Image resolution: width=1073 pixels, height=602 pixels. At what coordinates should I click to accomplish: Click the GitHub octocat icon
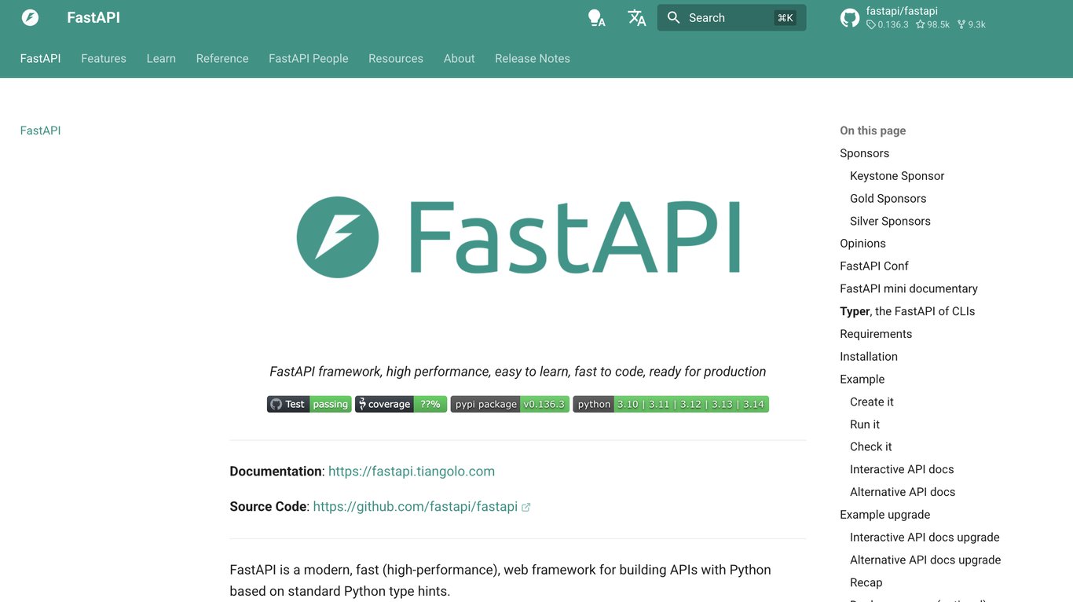tap(849, 18)
